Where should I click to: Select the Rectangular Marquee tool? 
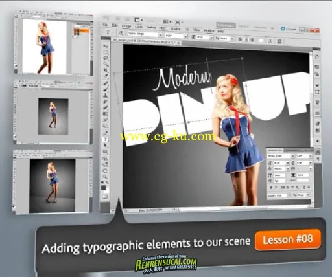[106, 52]
